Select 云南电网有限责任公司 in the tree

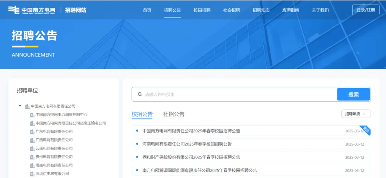(x=54, y=148)
